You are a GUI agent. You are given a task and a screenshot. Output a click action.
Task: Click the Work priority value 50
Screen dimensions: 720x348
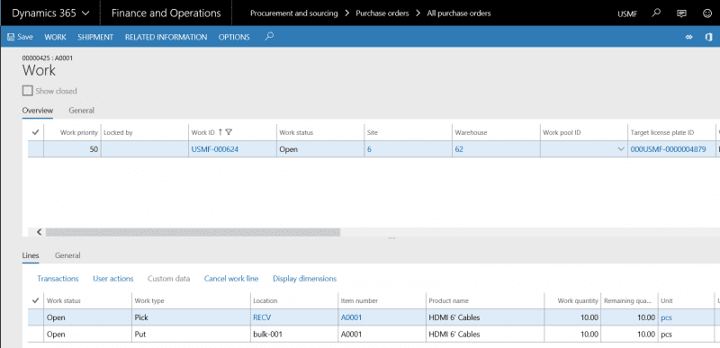point(94,149)
